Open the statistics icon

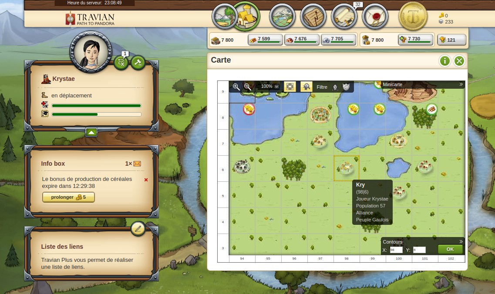coord(313,17)
